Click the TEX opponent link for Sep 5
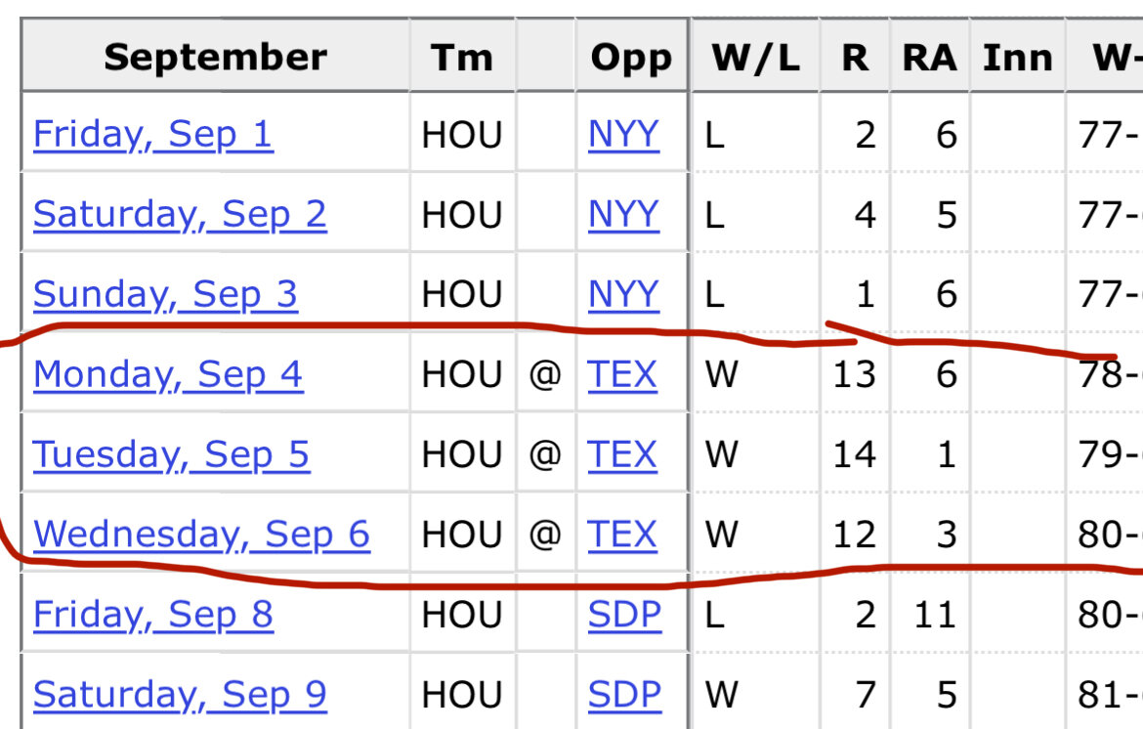The width and height of the screenshot is (1143, 729). [622, 455]
